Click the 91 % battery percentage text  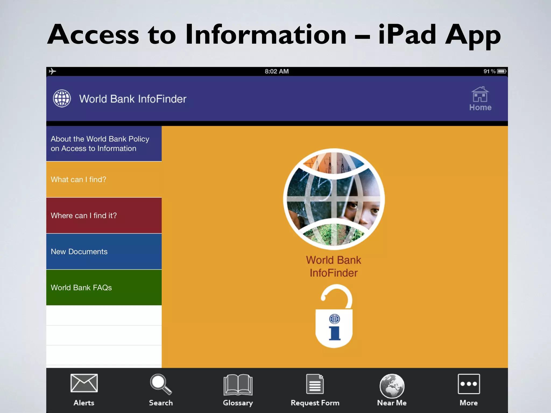coord(489,71)
